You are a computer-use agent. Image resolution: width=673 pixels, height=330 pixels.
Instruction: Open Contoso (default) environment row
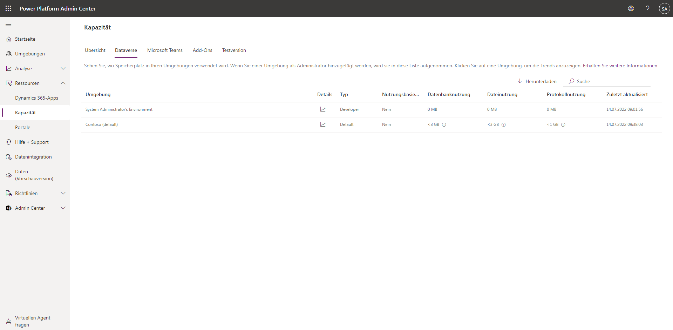pyautogui.click(x=372, y=124)
